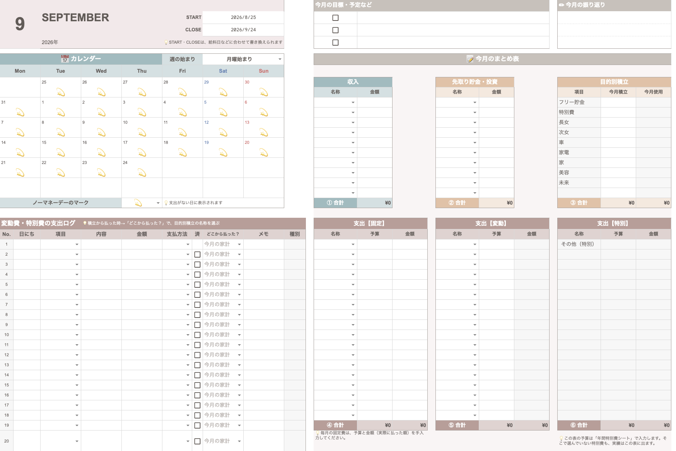Click the no-money-day icon on day 24
676x451 pixels.
[x=142, y=173]
